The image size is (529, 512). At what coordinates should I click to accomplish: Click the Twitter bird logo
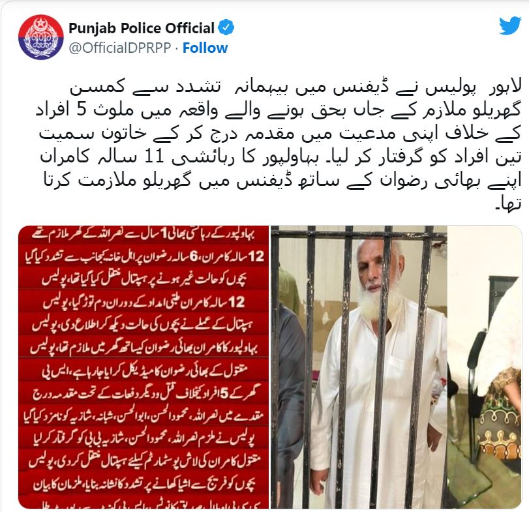pos(510,25)
